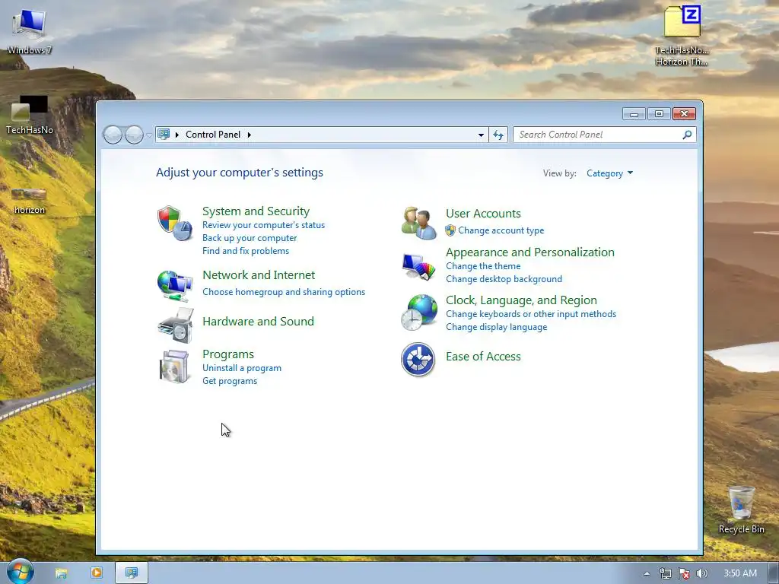Expand the breadcrumb arrow before Control Panel

coord(176,135)
